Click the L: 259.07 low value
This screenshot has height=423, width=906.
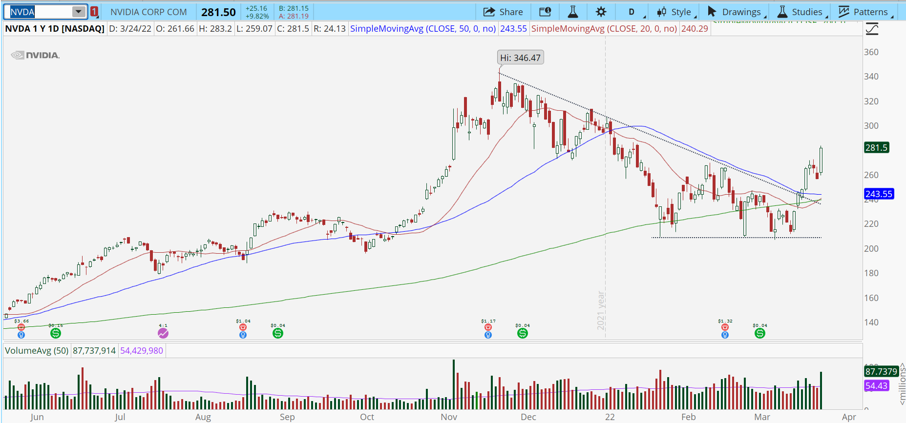tap(254, 29)
